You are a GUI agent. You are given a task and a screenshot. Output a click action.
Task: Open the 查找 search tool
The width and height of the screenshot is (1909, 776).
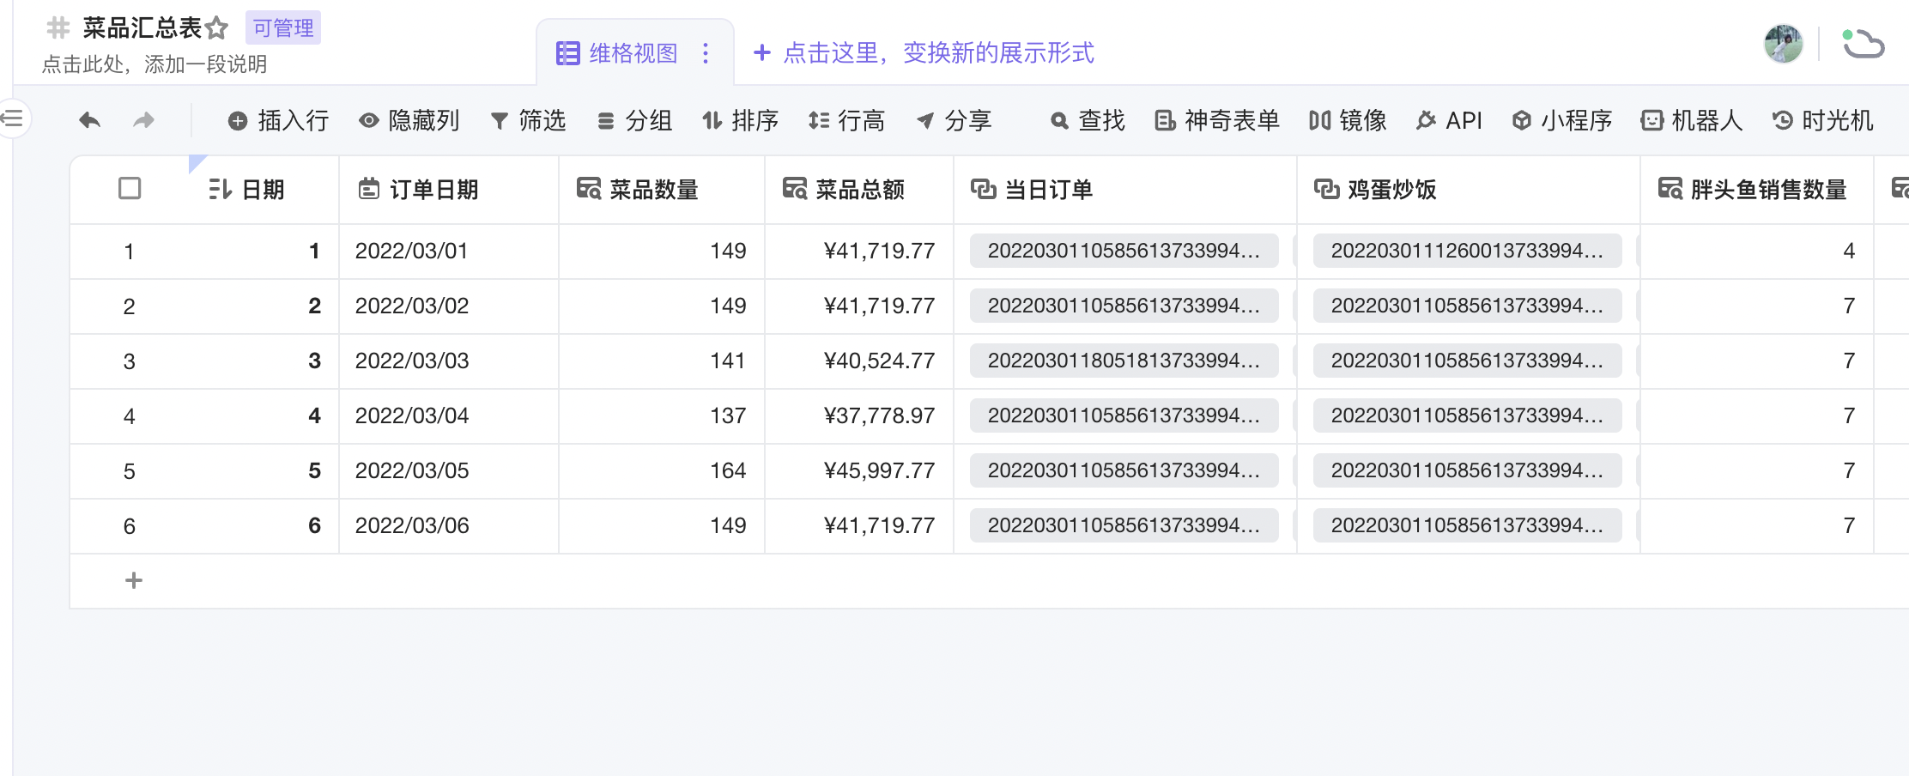click(1088, 121)
